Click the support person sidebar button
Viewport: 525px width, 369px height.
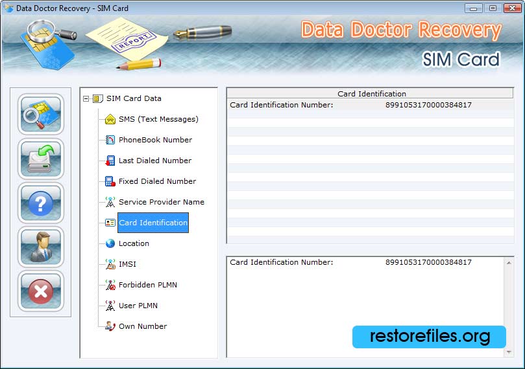click(40, 247)
